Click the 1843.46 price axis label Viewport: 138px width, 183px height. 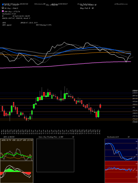[x=135, y=110]
